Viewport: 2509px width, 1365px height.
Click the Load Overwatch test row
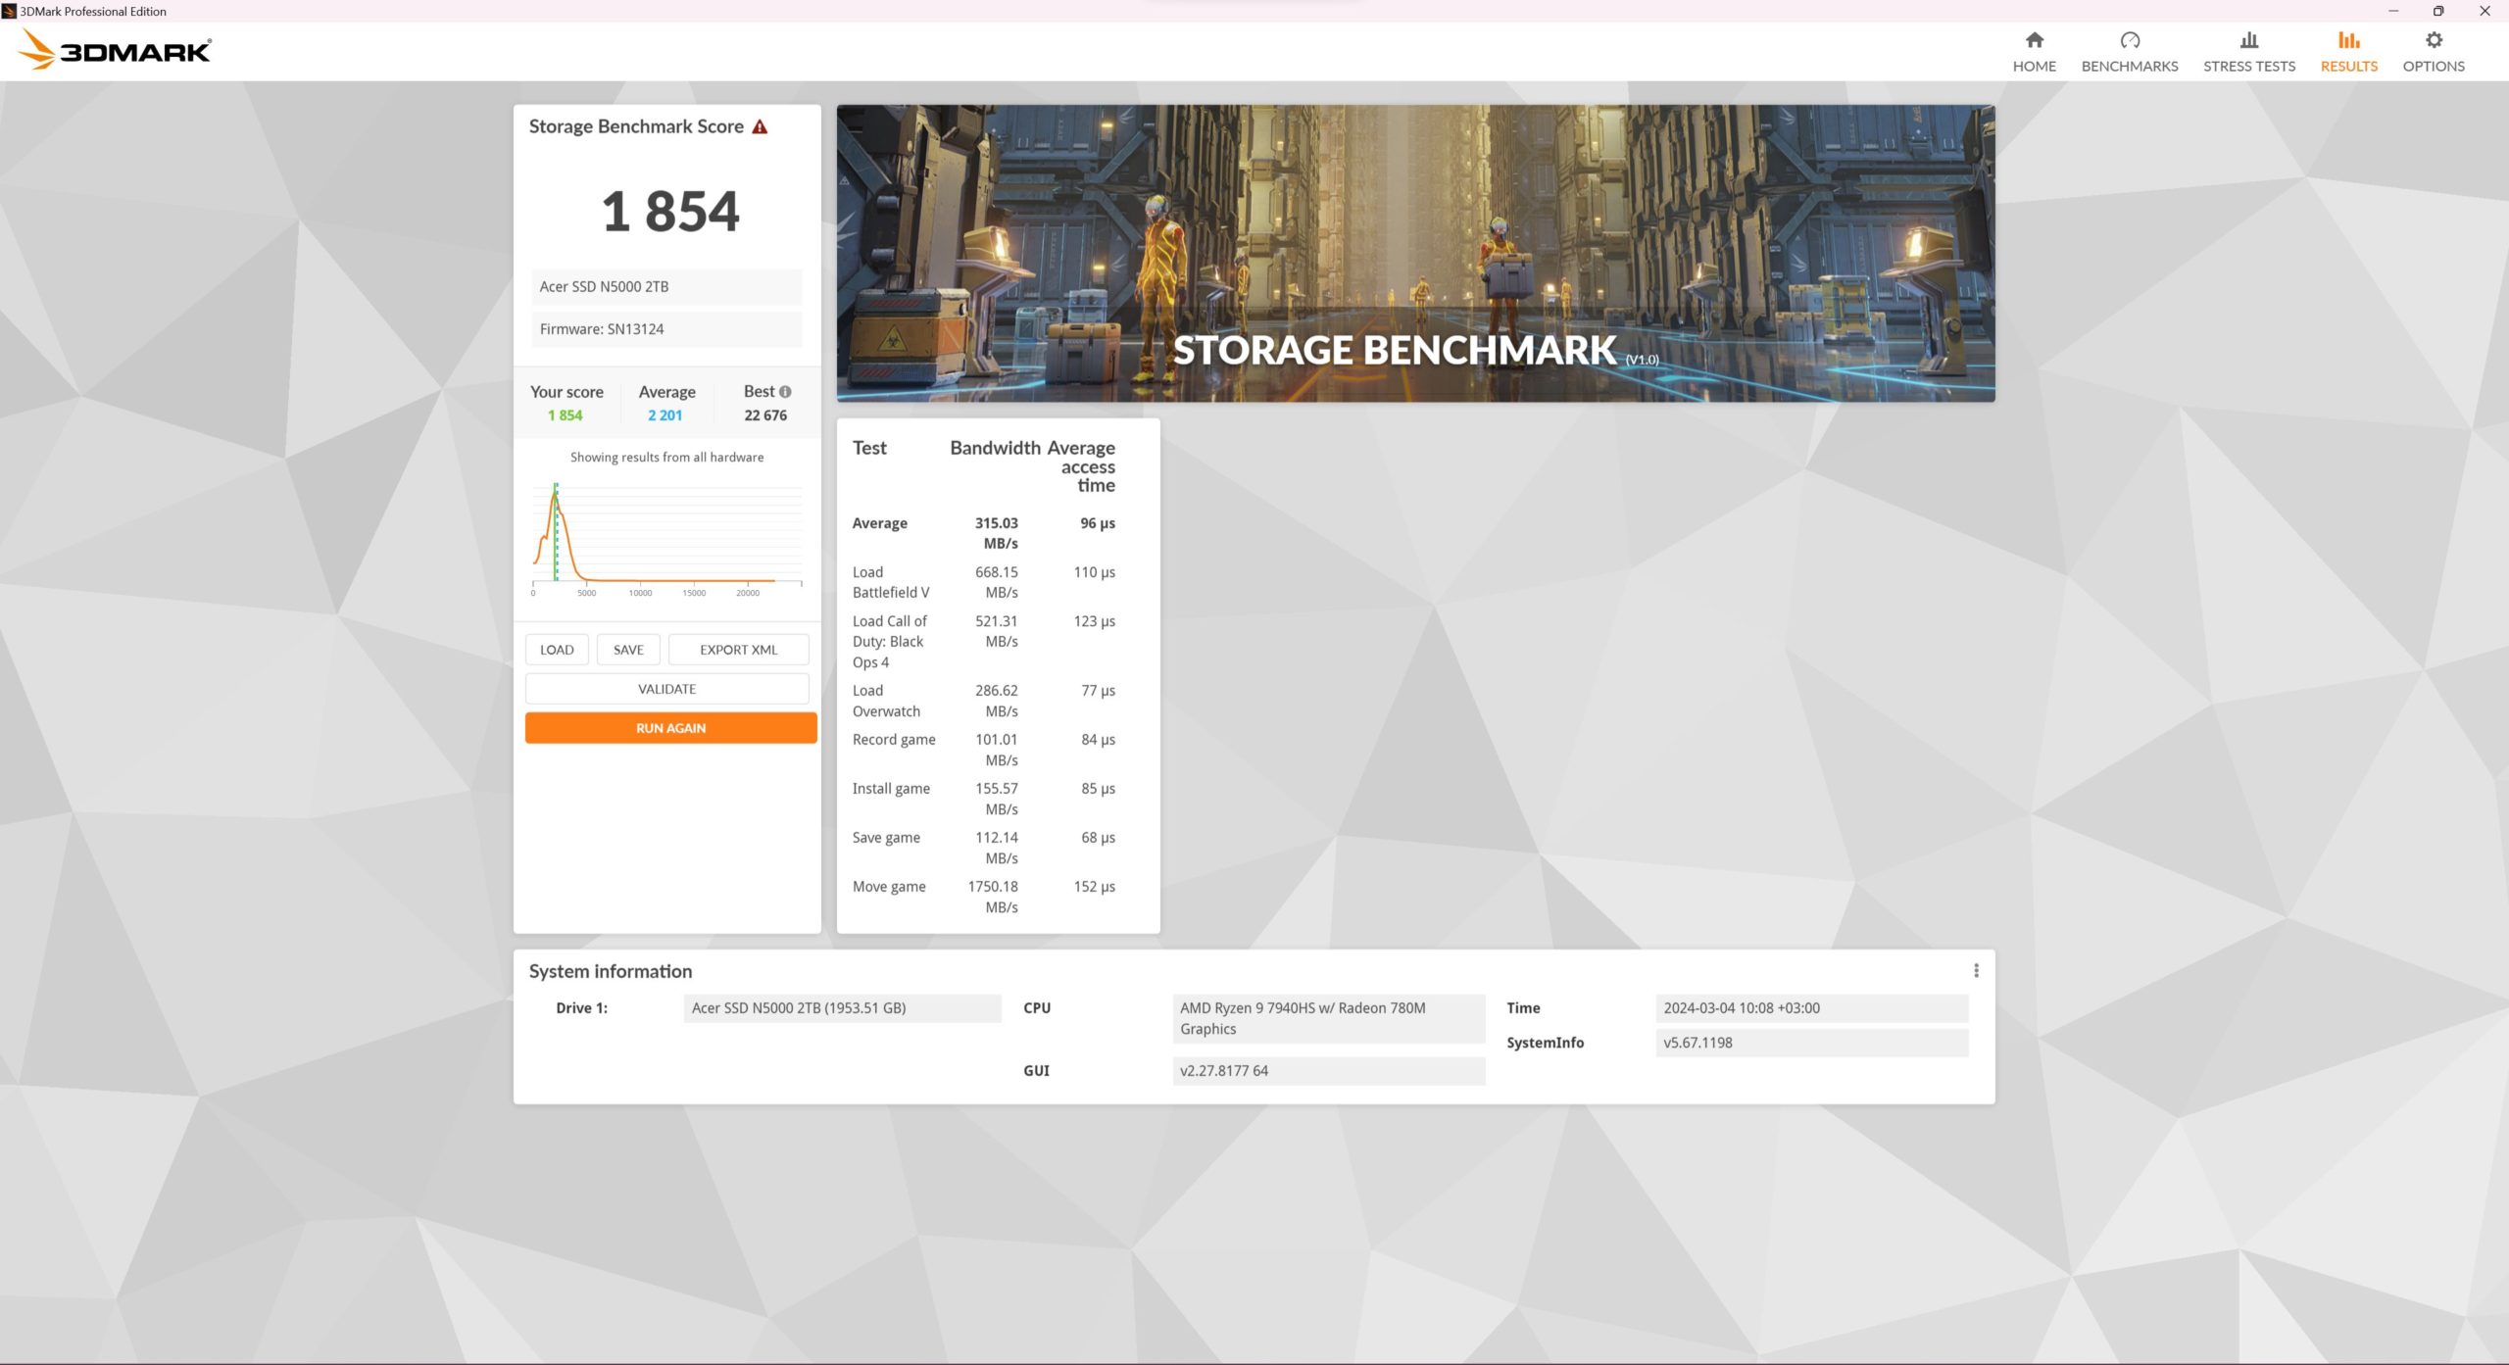pos(984,701)
